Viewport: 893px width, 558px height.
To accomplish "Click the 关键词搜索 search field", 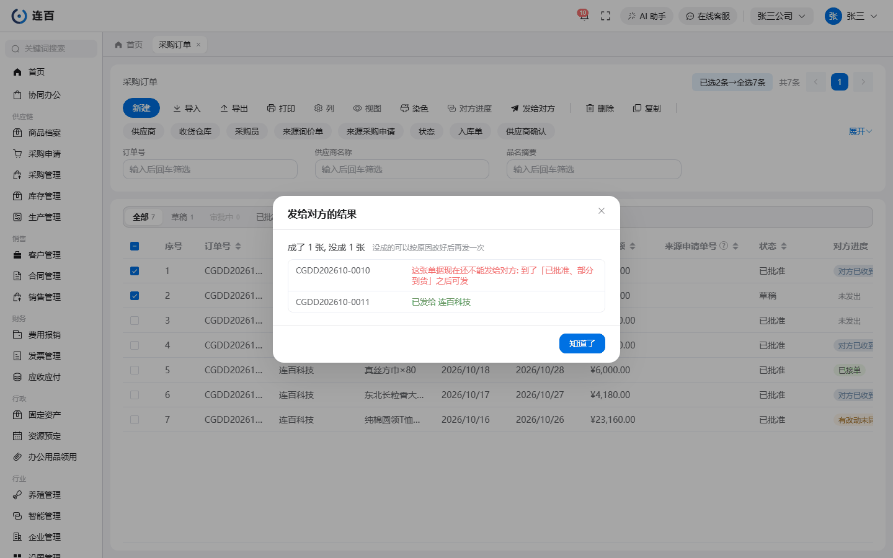I will tap(51, 48).
